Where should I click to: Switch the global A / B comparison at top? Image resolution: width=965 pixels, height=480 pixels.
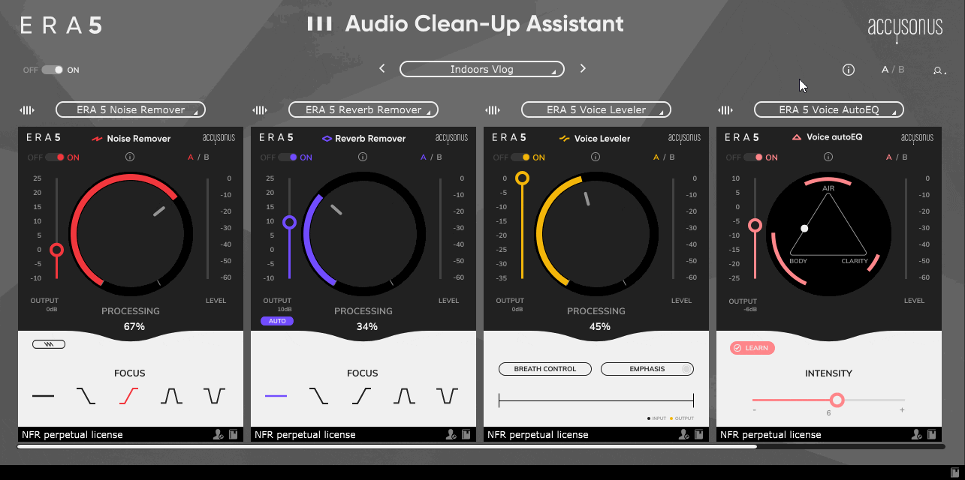893,70
